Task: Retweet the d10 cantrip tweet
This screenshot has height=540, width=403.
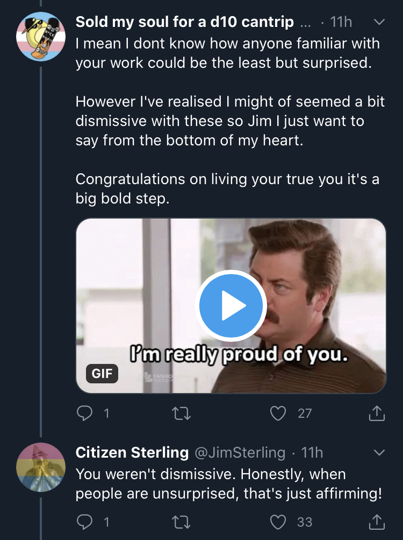Action: 181,413
